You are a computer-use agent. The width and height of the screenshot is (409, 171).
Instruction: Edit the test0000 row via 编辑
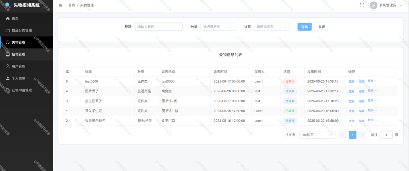click(361, 82)
